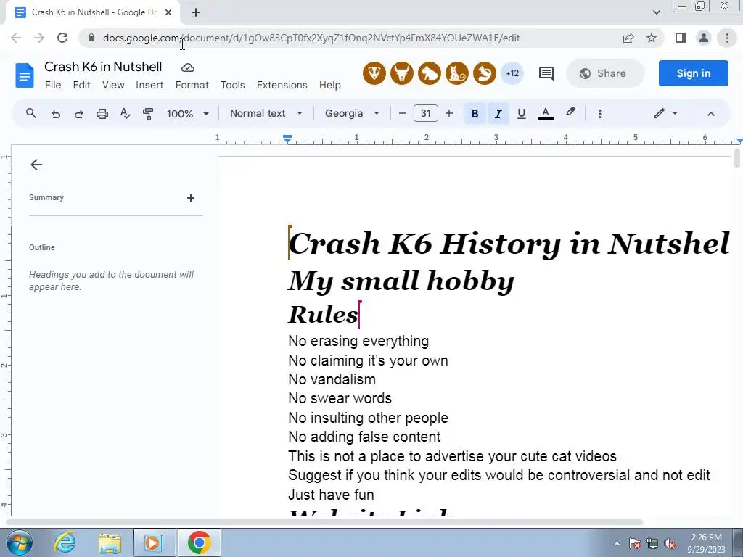Open the Edit menu
This screenshot has width=743, height=557.
81,85
